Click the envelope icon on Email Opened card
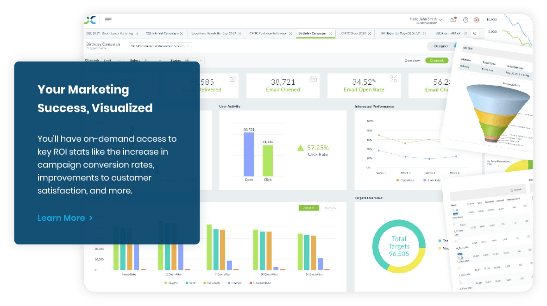The height and width of the screenshot is (306, 547). click(x=313, y=79)
